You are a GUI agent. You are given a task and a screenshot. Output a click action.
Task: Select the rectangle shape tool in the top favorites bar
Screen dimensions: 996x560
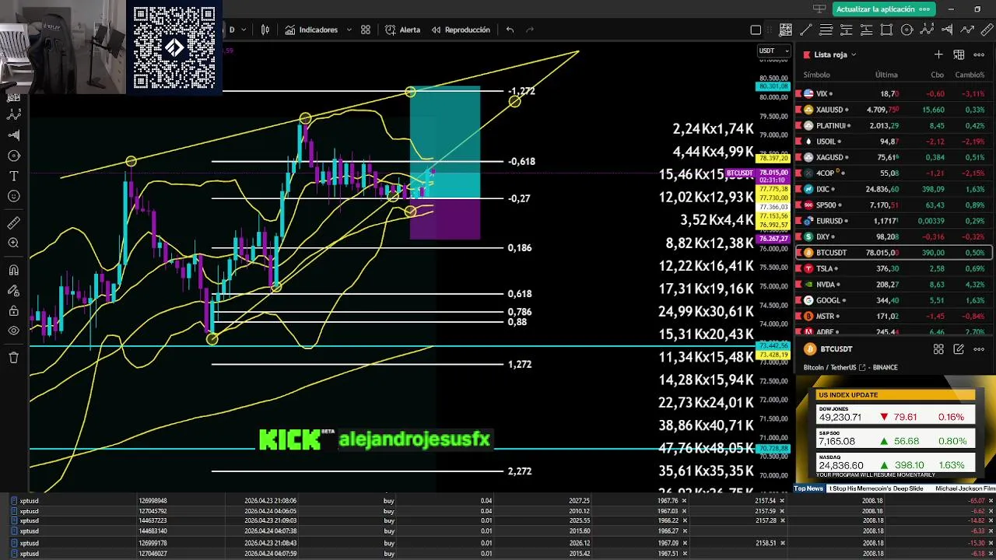pyautogui.click(x=886, y=30)
